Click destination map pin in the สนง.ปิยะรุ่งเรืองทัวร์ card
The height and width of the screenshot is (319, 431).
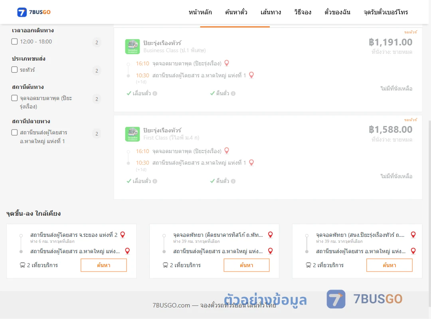pos(413,250)
